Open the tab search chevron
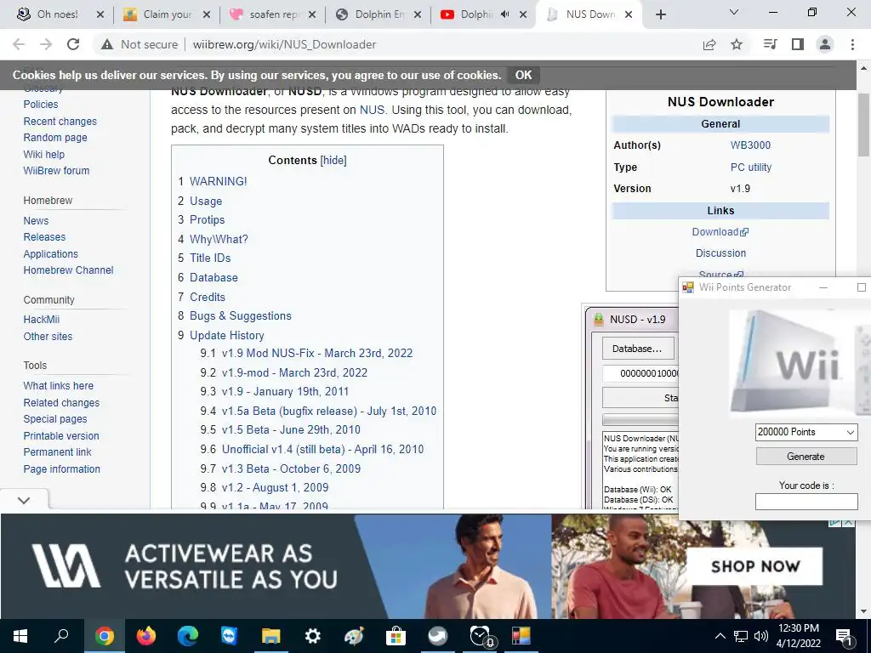Image resolution: width=871 pixels, height=653 pixels. pos(734,12)
